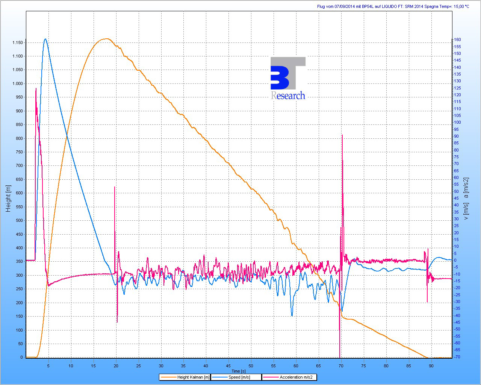Select the orange line sample in the legend
The image size is (481, 385).
[x=168, y=377]
